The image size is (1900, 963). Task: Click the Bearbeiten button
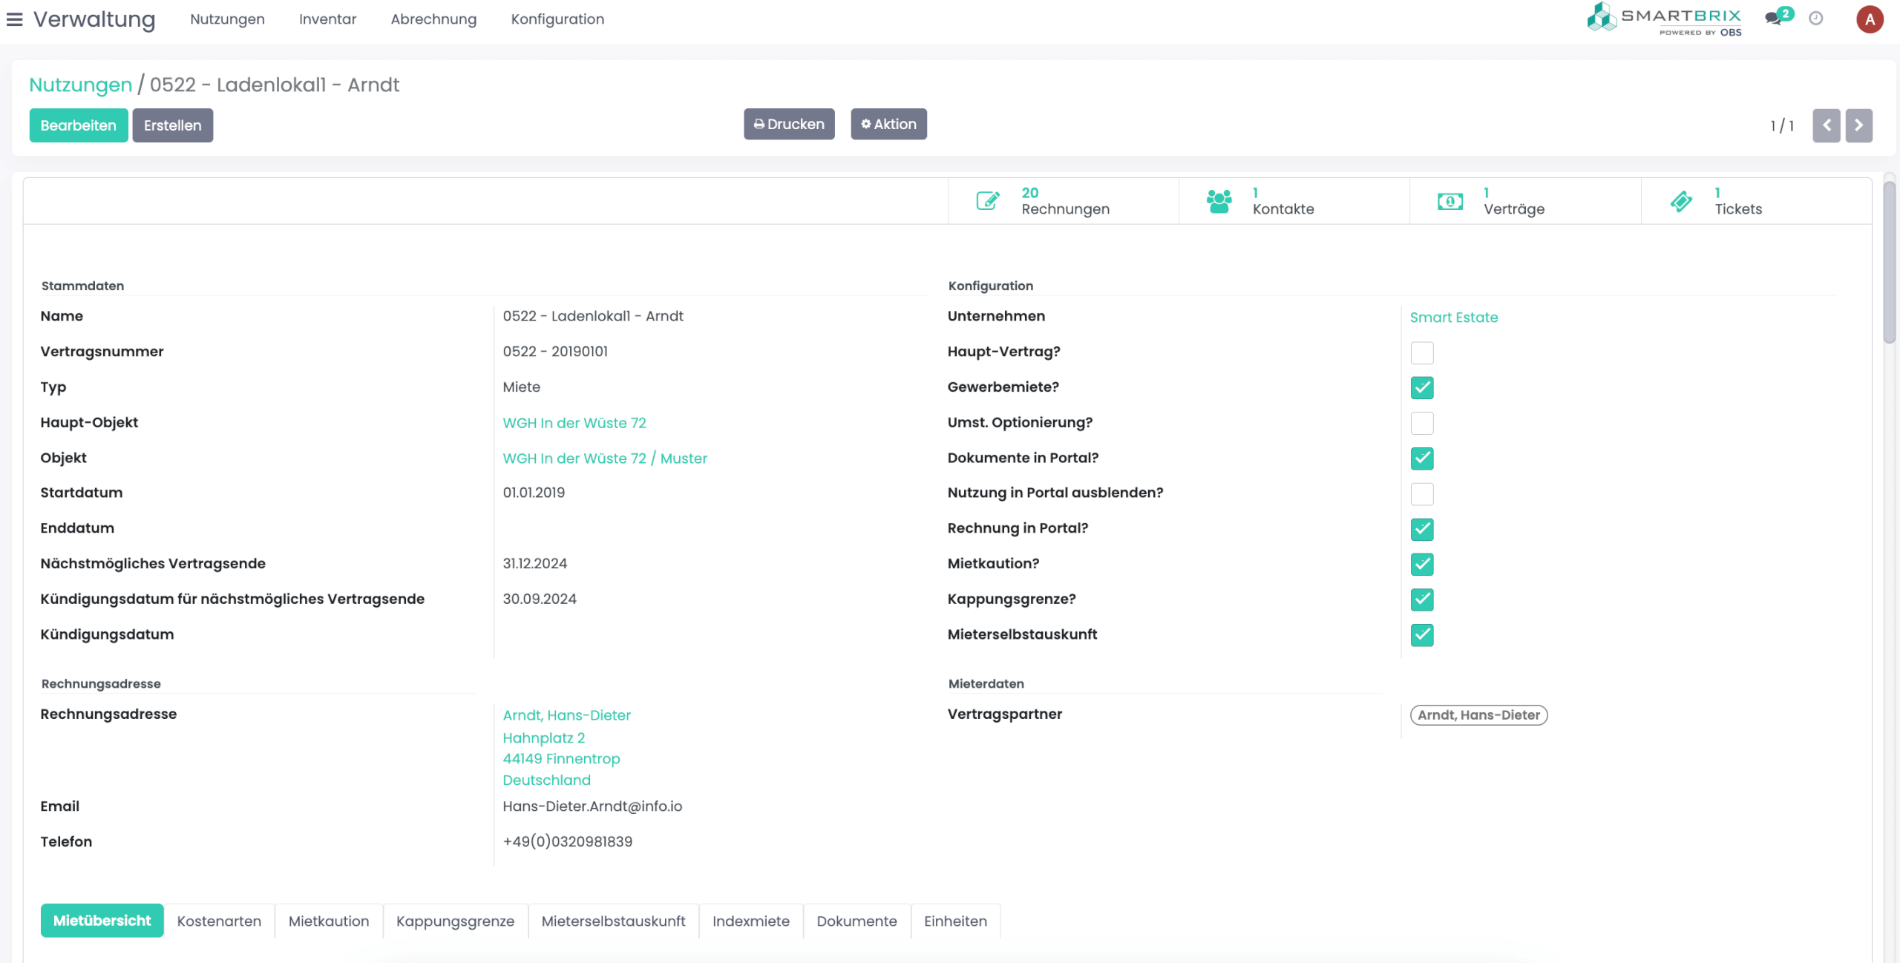(x=79, y=125)
